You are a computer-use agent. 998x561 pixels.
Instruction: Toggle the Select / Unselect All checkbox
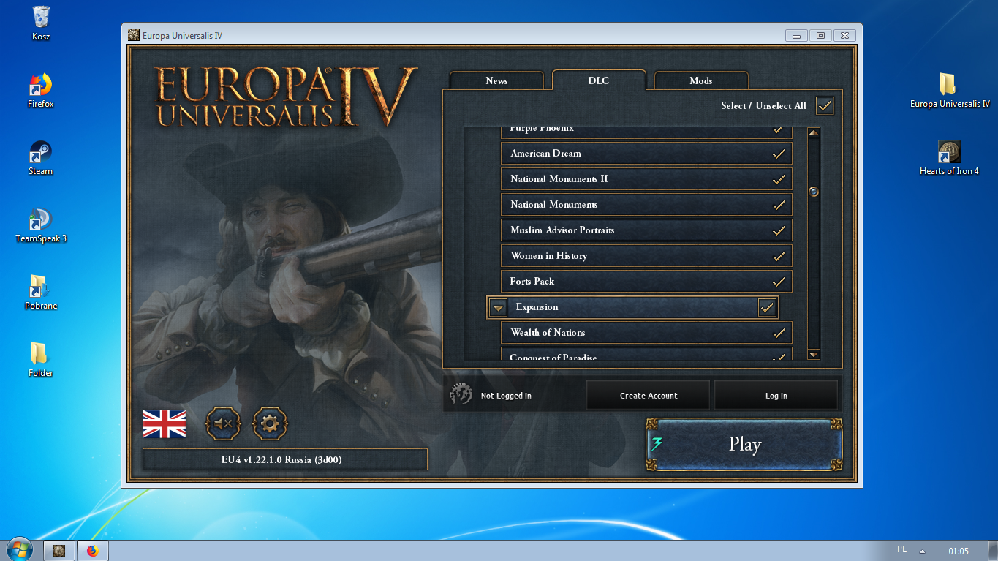[x=824, y=105]
